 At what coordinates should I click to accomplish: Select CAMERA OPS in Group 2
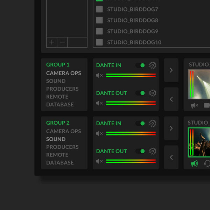[x=63, y=131]
